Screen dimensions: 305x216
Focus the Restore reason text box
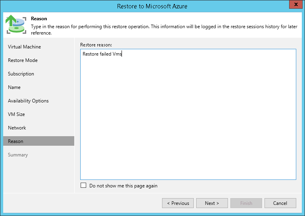click(x=188, y=114)
